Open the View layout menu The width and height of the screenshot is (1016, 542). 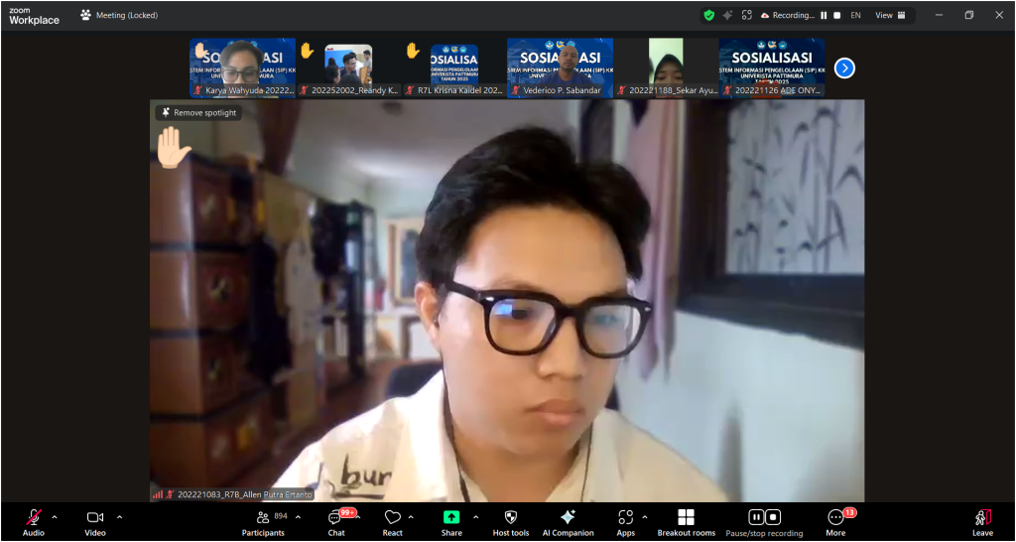(x=890, y=15)
